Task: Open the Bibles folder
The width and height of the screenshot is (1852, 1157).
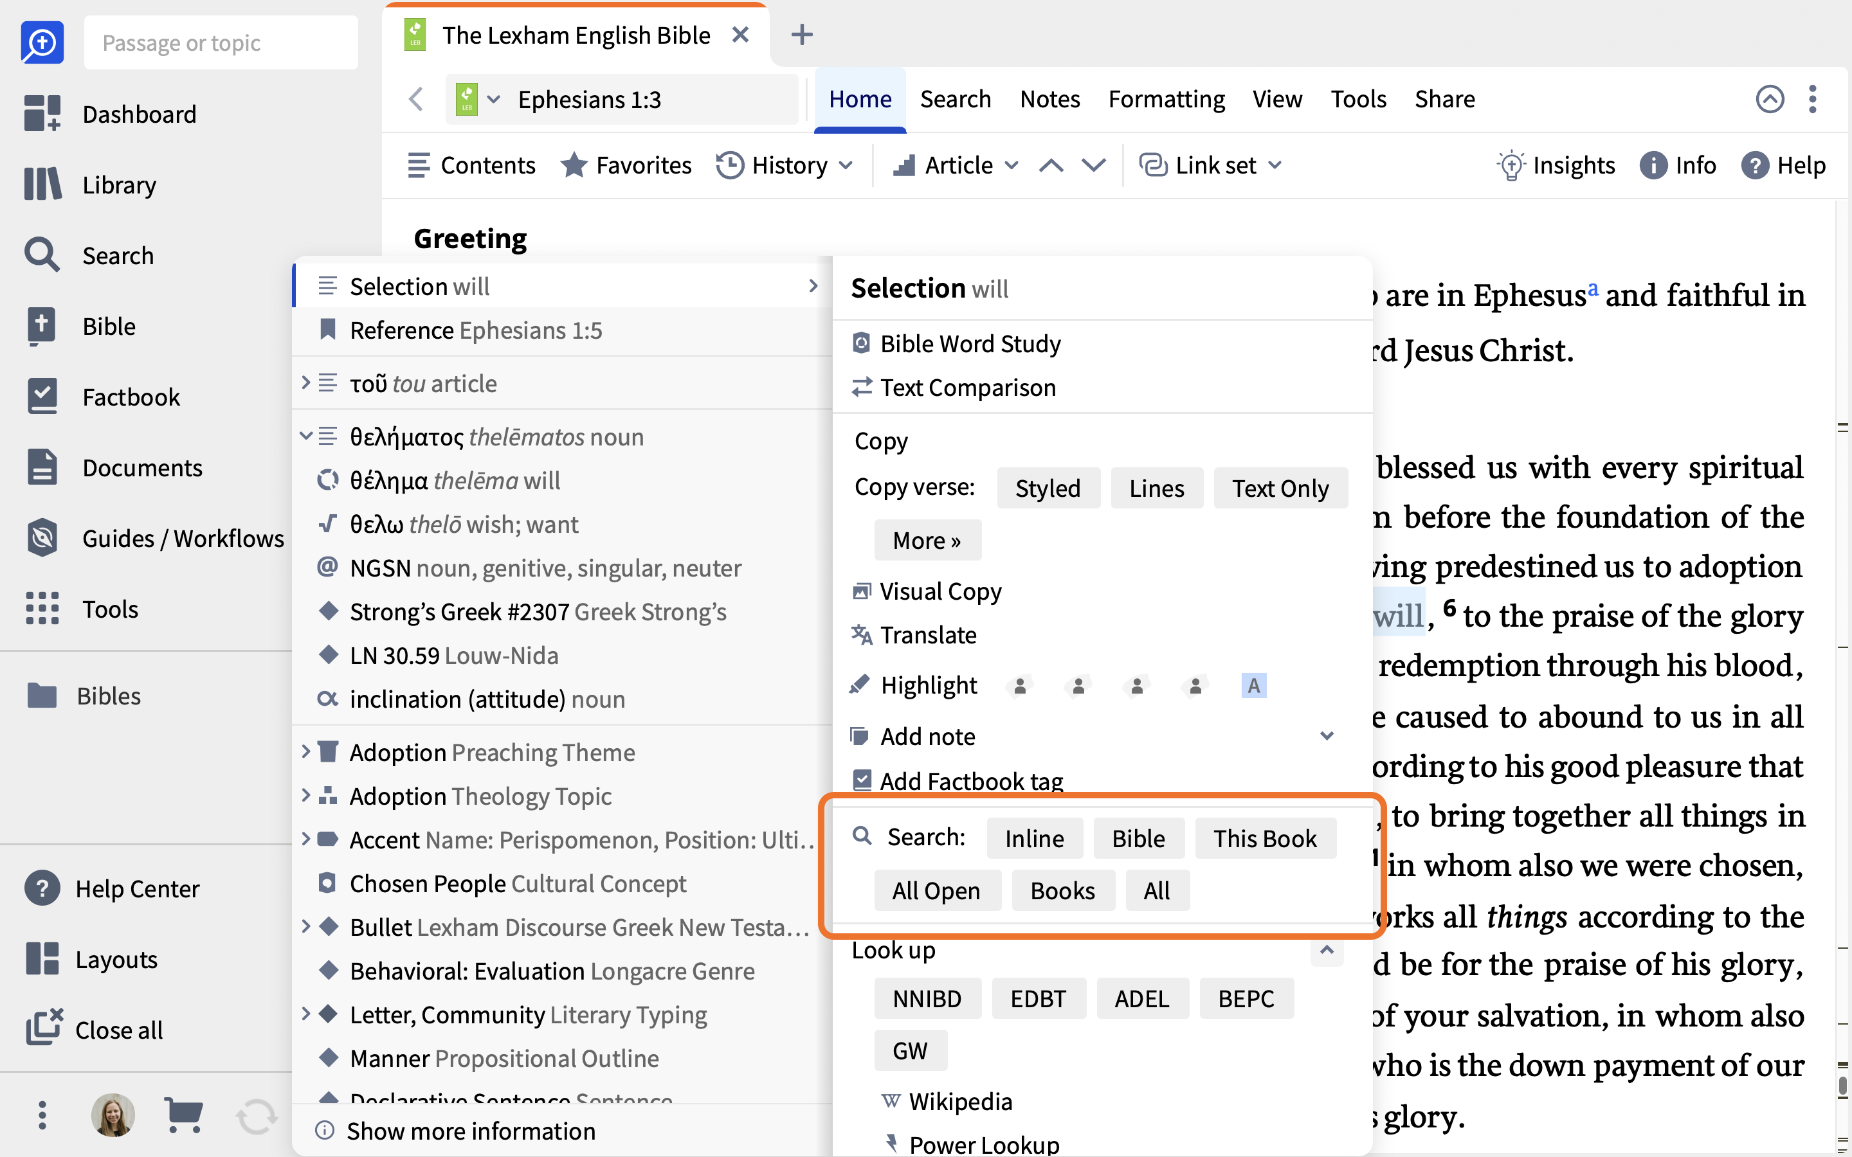Action: click(84, 695)
